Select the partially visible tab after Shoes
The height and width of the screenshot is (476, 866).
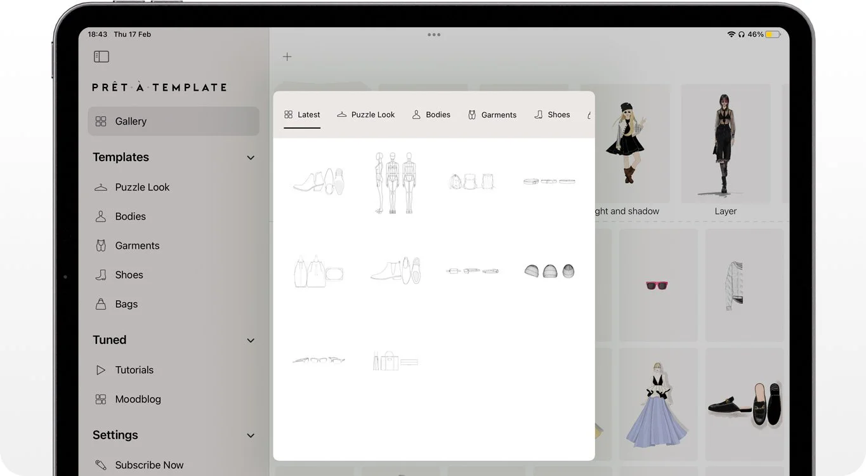pos(589,115)
